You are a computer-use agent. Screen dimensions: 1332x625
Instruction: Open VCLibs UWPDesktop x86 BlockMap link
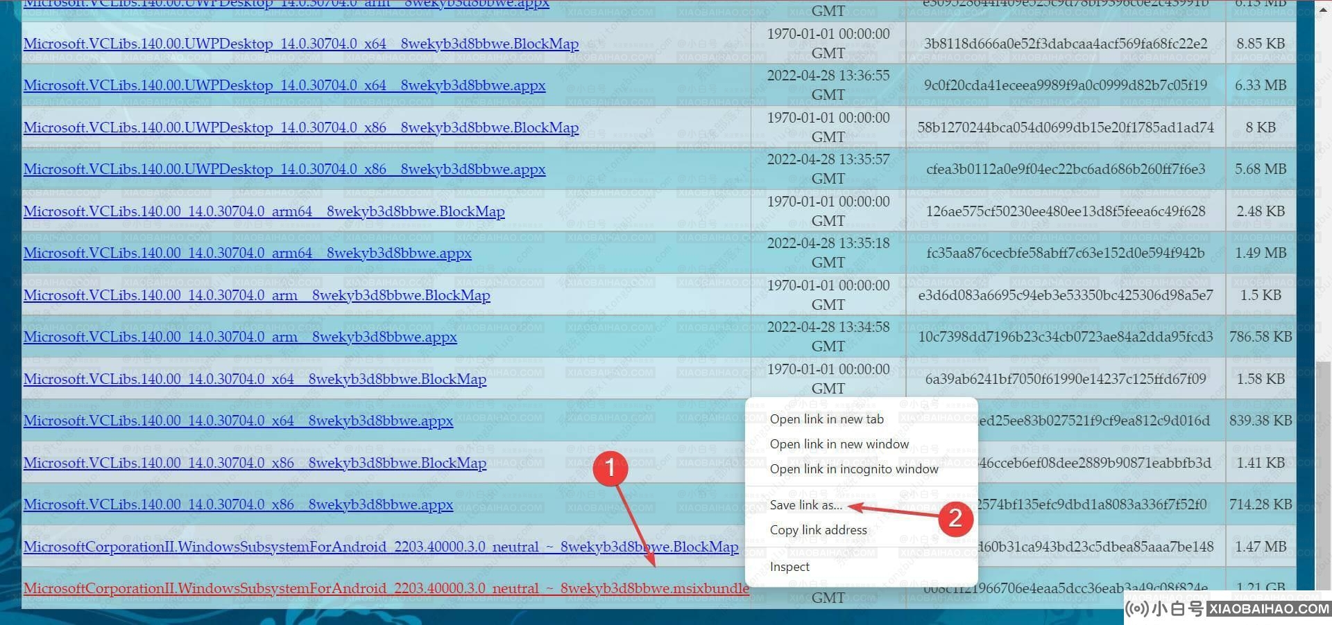point(301,127)
